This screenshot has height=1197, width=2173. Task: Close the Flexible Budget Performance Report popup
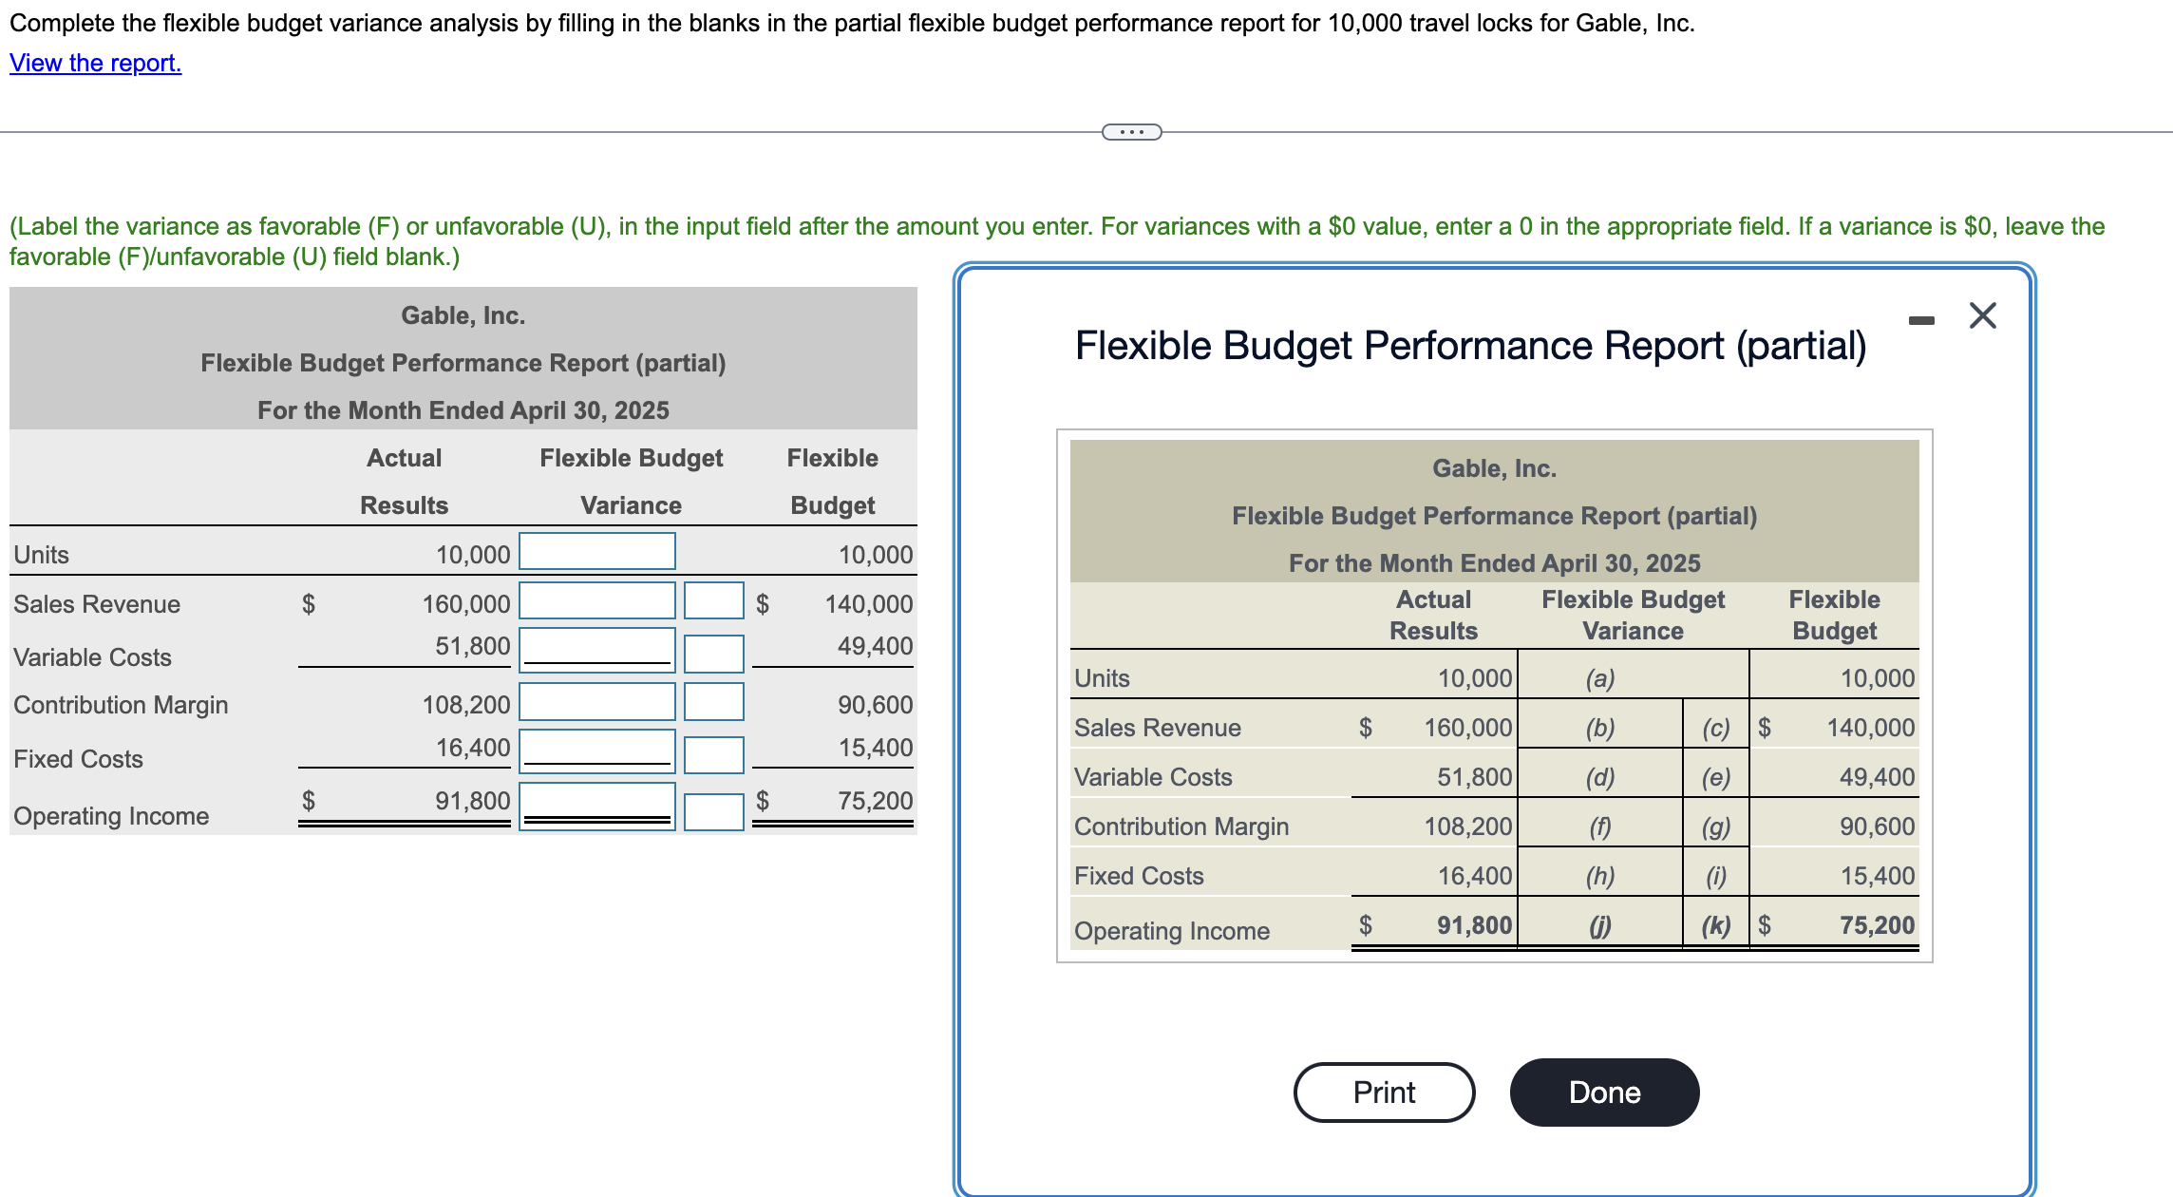pyautogui.click(x=1981, y=315)
